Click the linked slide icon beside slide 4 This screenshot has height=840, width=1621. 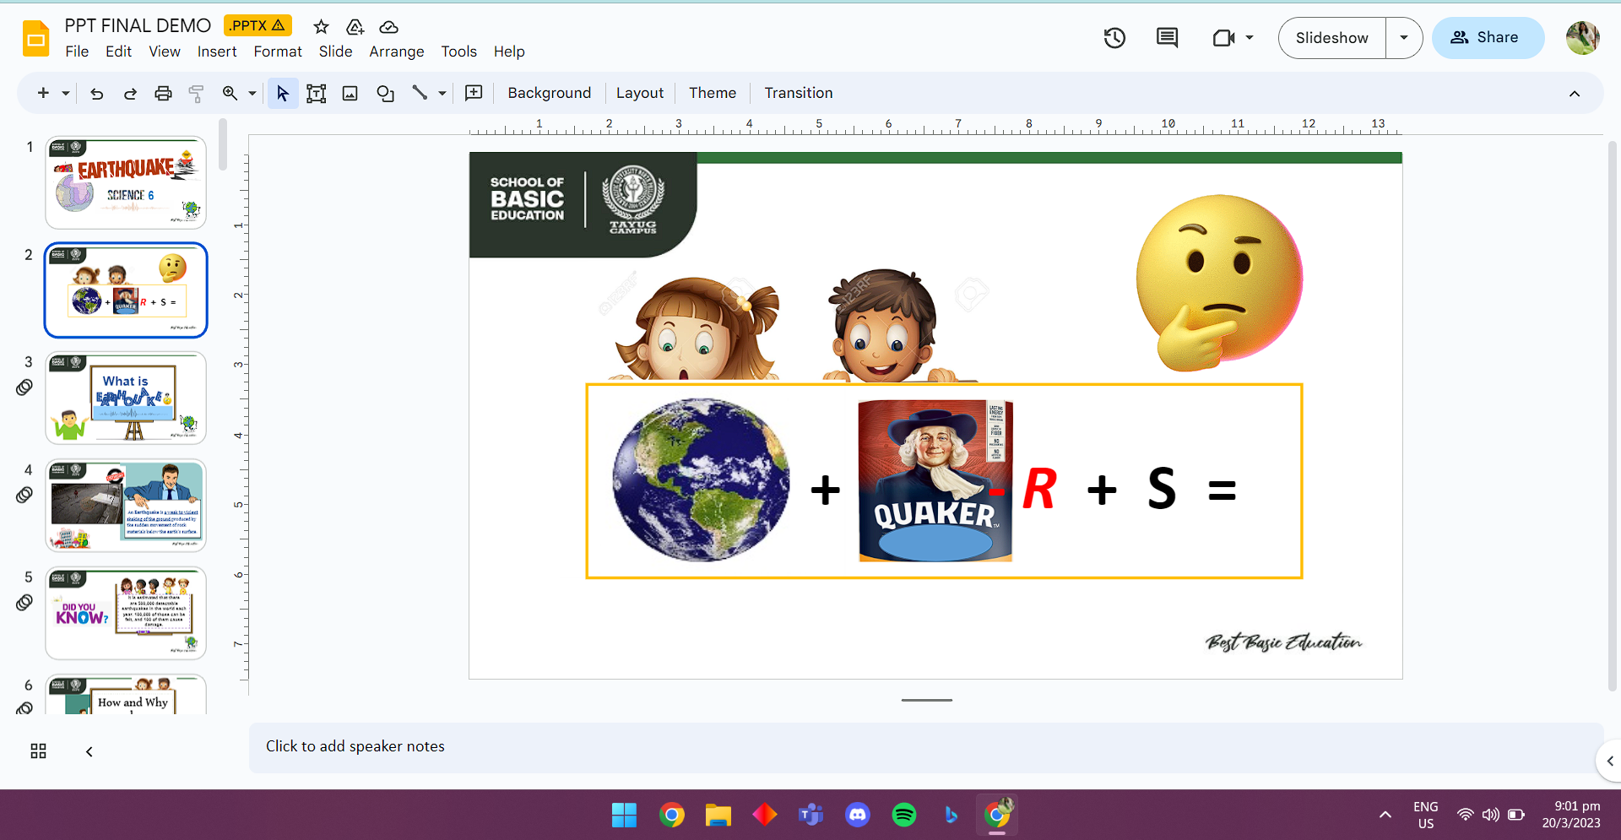click(24, 495)
